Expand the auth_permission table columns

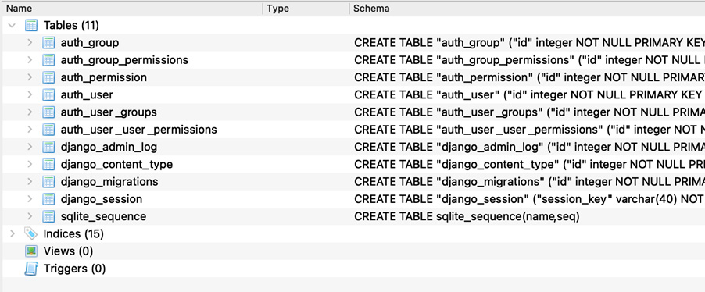[x=30, y=77]
